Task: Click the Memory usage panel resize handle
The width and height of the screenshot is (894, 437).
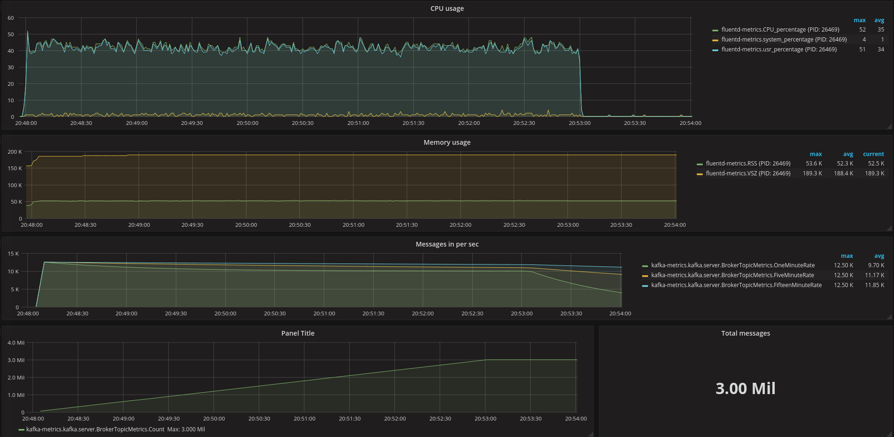Action: (x=889, y=229)
